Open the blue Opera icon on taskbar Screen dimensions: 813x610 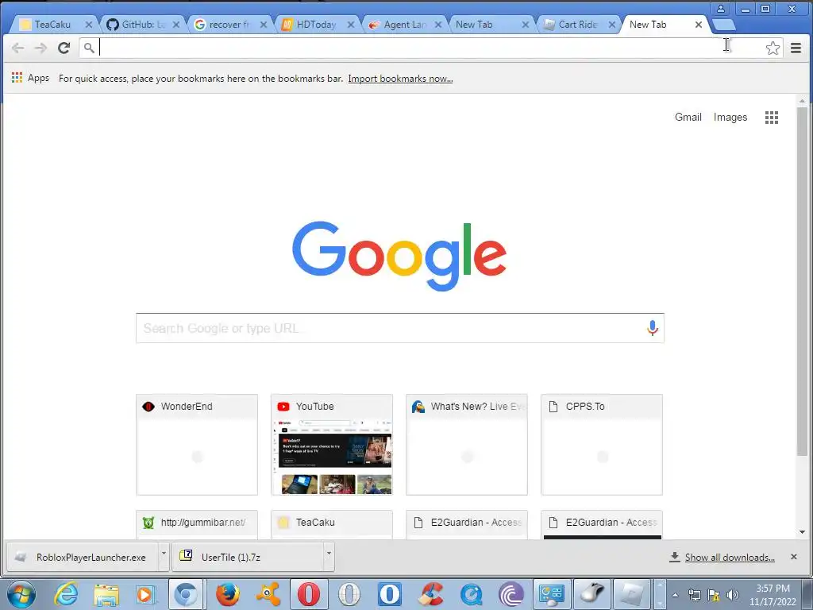pyautogui.click(x=389, y=594)
